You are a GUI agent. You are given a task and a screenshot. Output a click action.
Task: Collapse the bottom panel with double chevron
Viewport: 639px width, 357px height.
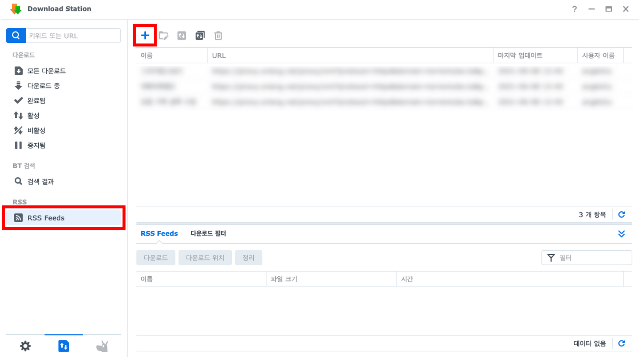[x=621, y=234]
